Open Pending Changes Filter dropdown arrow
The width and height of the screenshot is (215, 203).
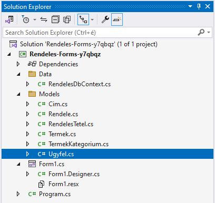tap(35, 19)
